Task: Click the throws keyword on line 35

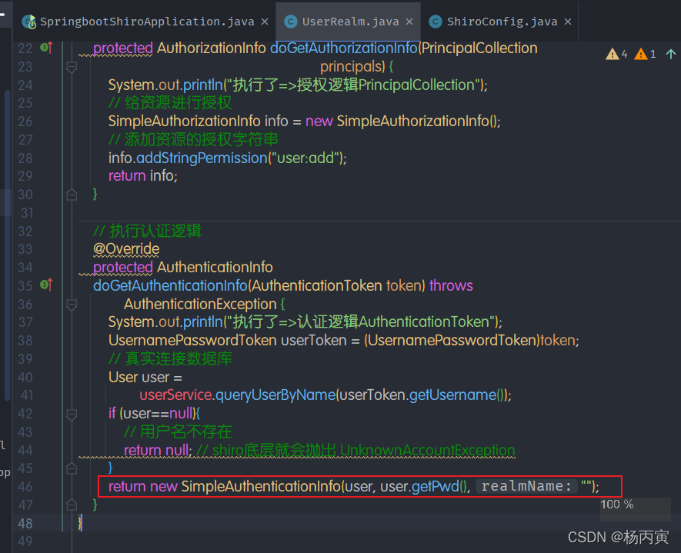Action: point(451,285)
